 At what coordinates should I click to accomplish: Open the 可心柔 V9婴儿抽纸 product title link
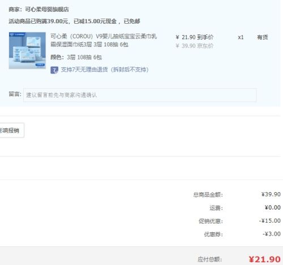point(104,40)
